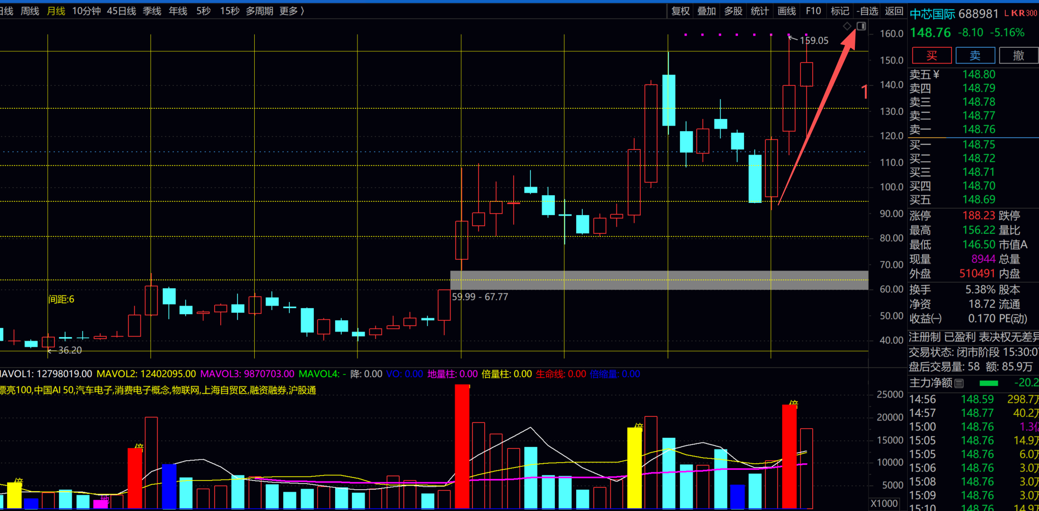
Task: Click 返回 to go back
Action: 894,11
